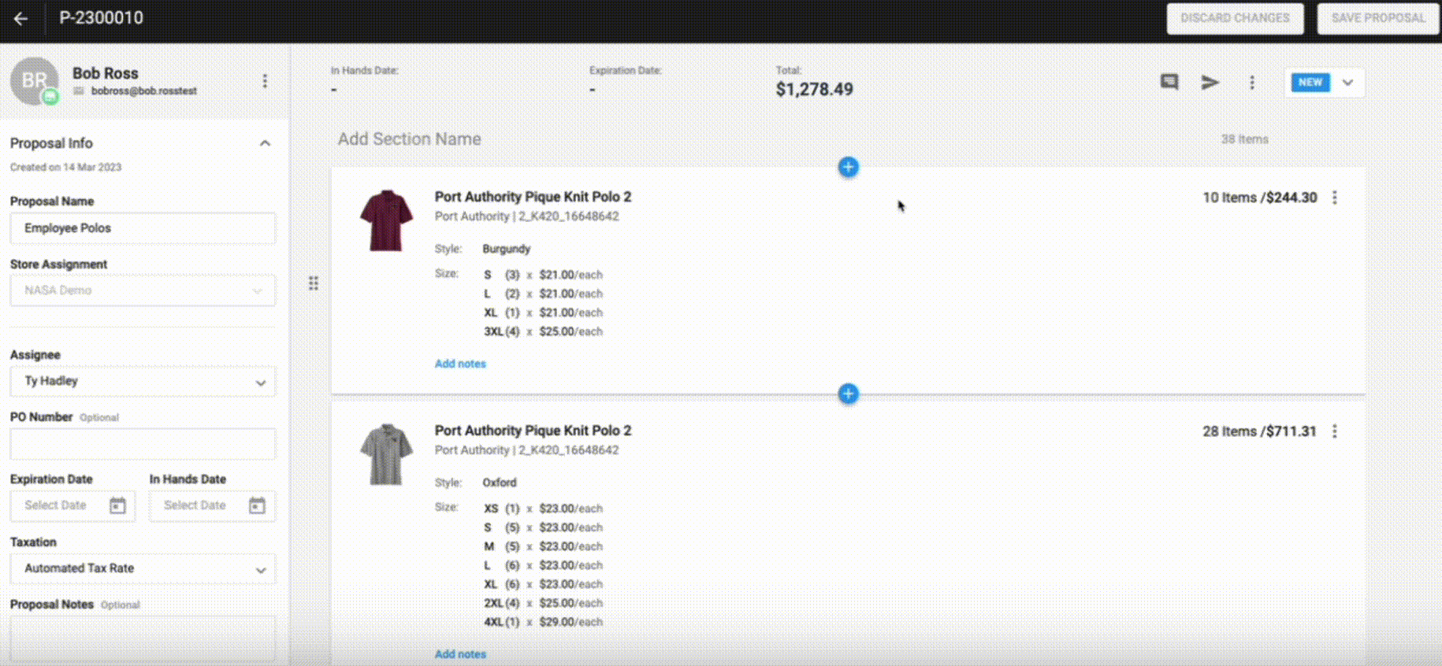Click Add notes under Burgundy polo
This screenshot has height=666, width=1442.
tap(460, 364)
